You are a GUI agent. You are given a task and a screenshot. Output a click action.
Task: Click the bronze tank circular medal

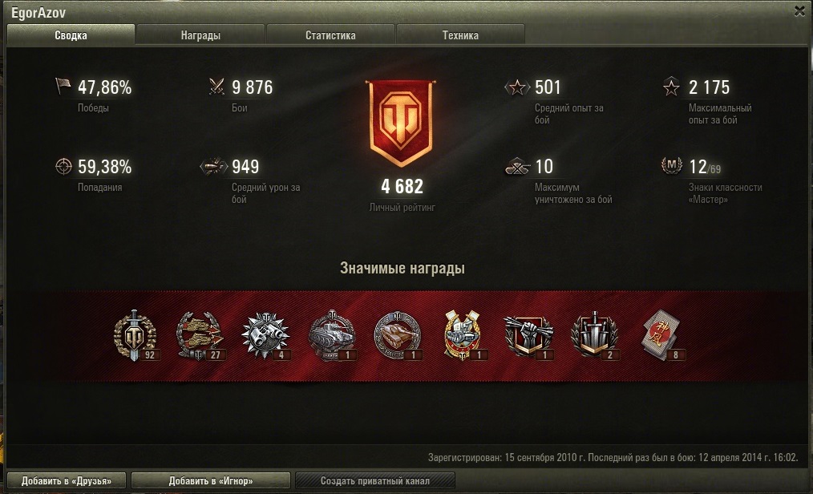(398, 336)
